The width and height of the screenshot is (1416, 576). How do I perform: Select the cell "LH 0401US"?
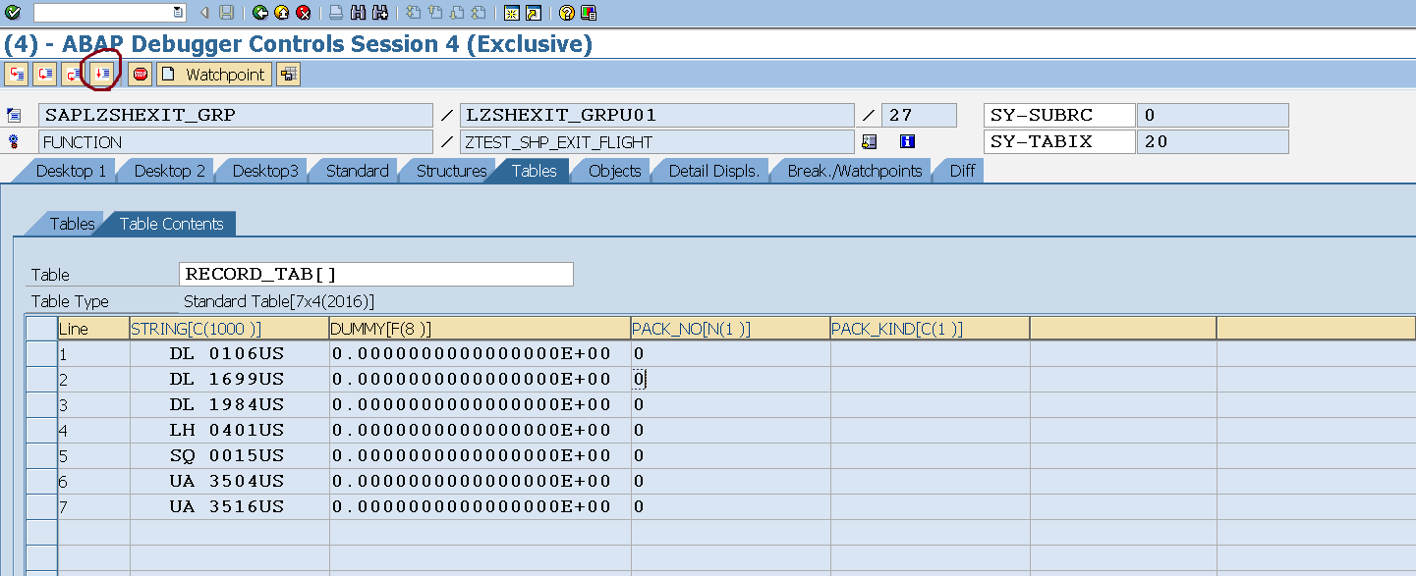[229, 430]
